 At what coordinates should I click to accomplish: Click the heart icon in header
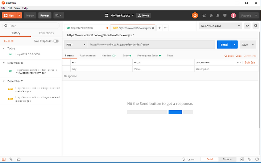(x=225, y=16)
